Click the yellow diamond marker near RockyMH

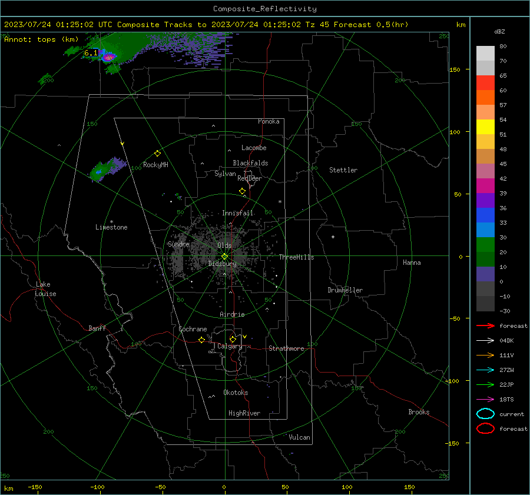(x=157, y=154)
